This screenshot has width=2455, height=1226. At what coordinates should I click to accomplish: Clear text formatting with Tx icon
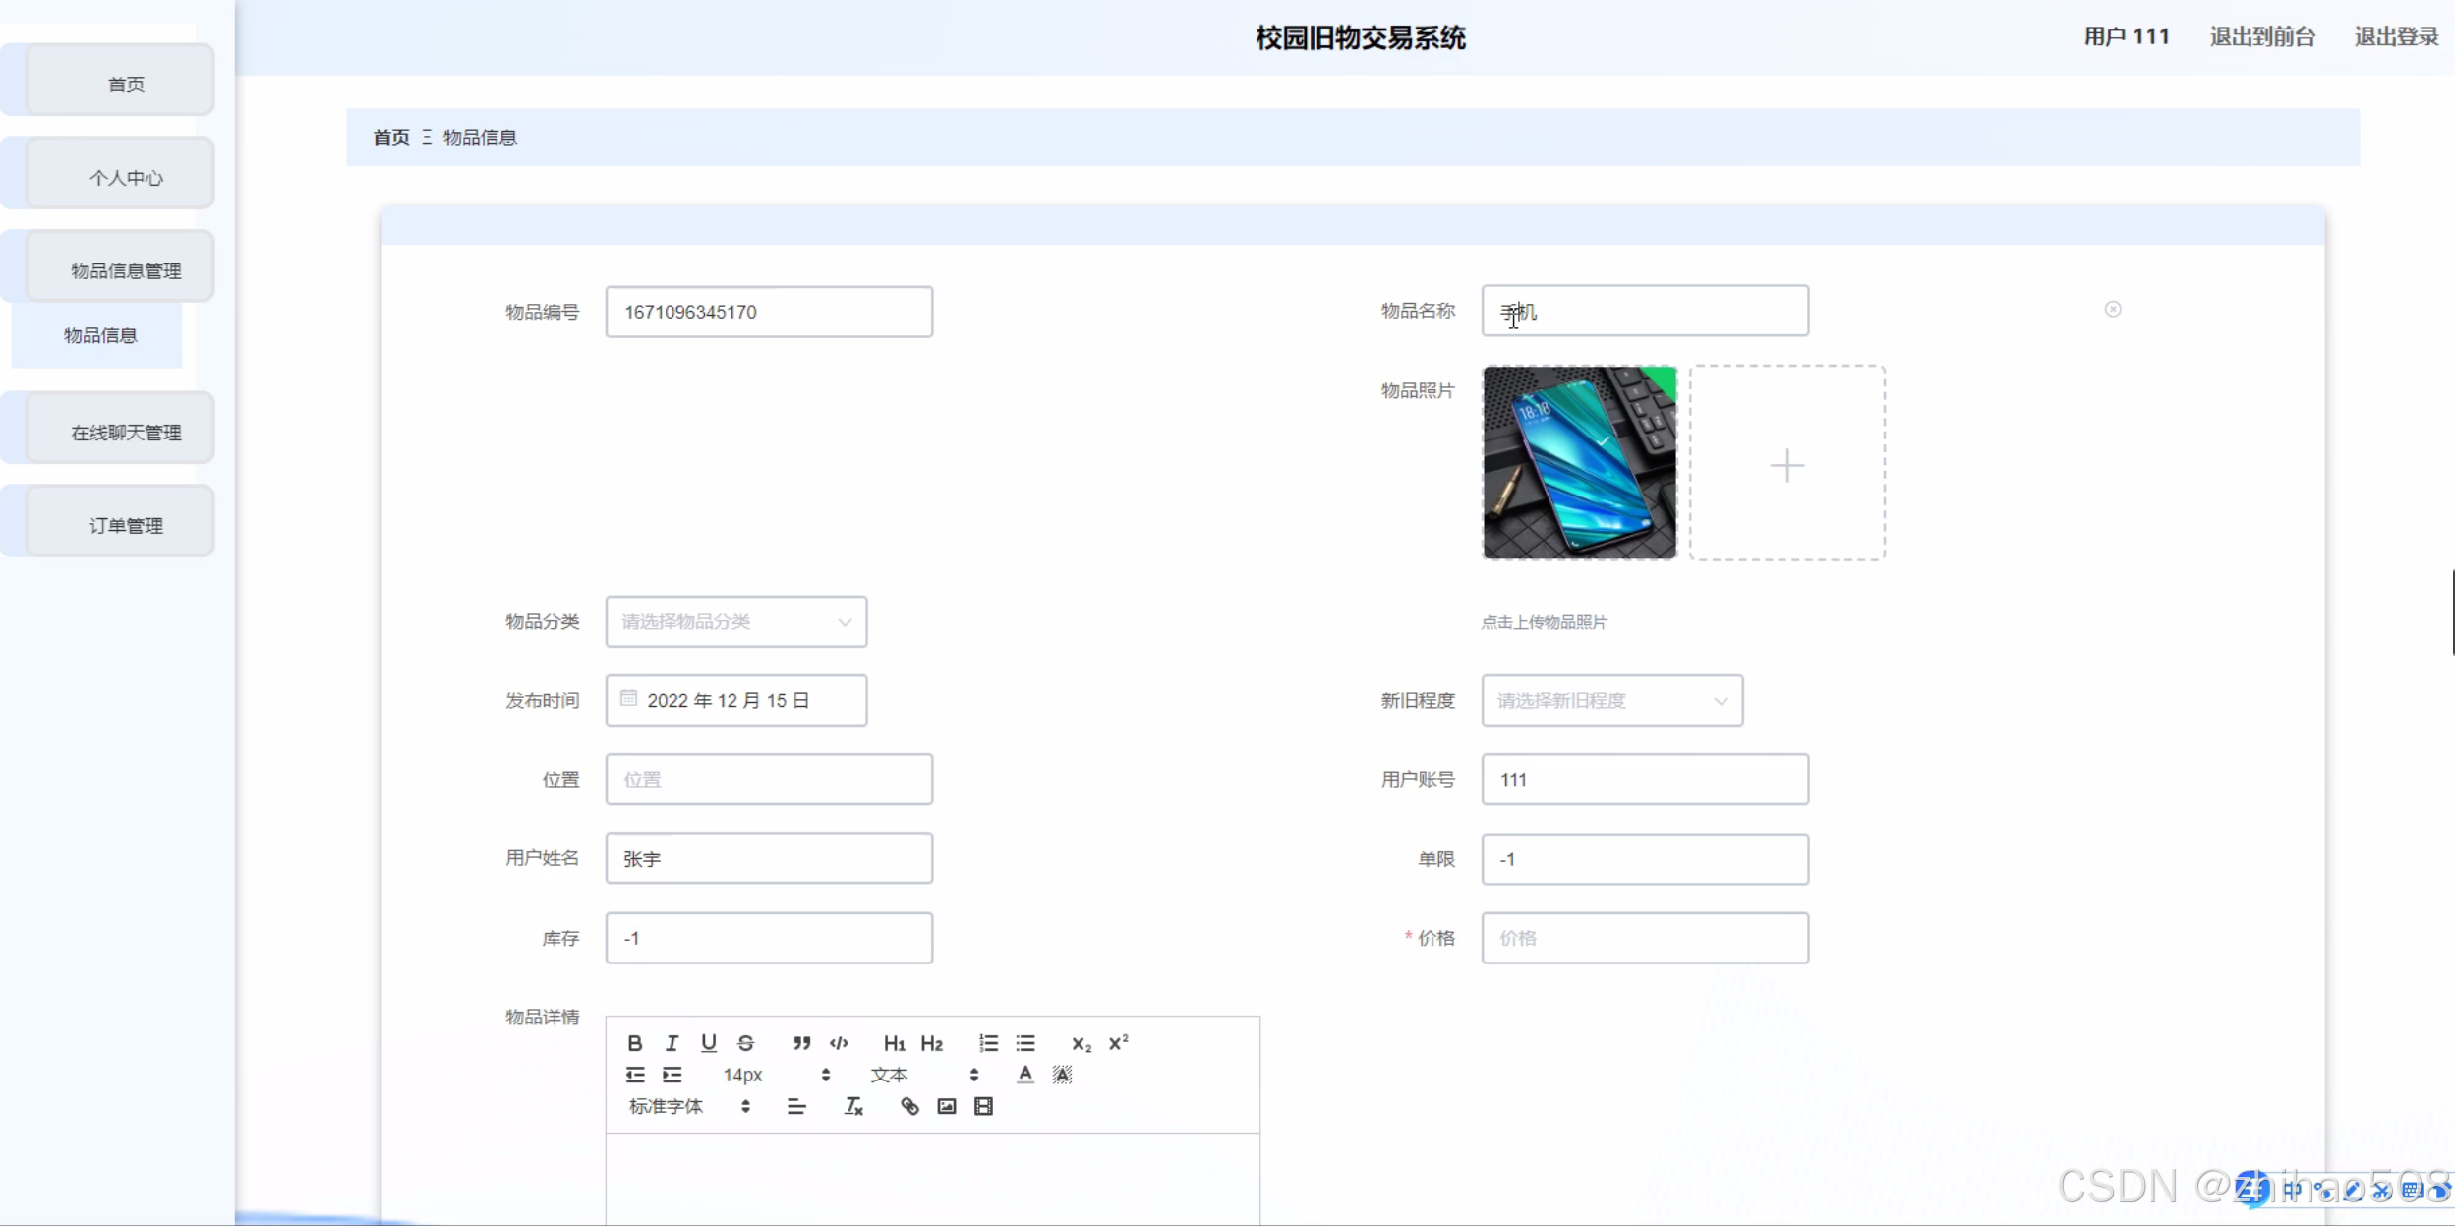[853, 1107]
